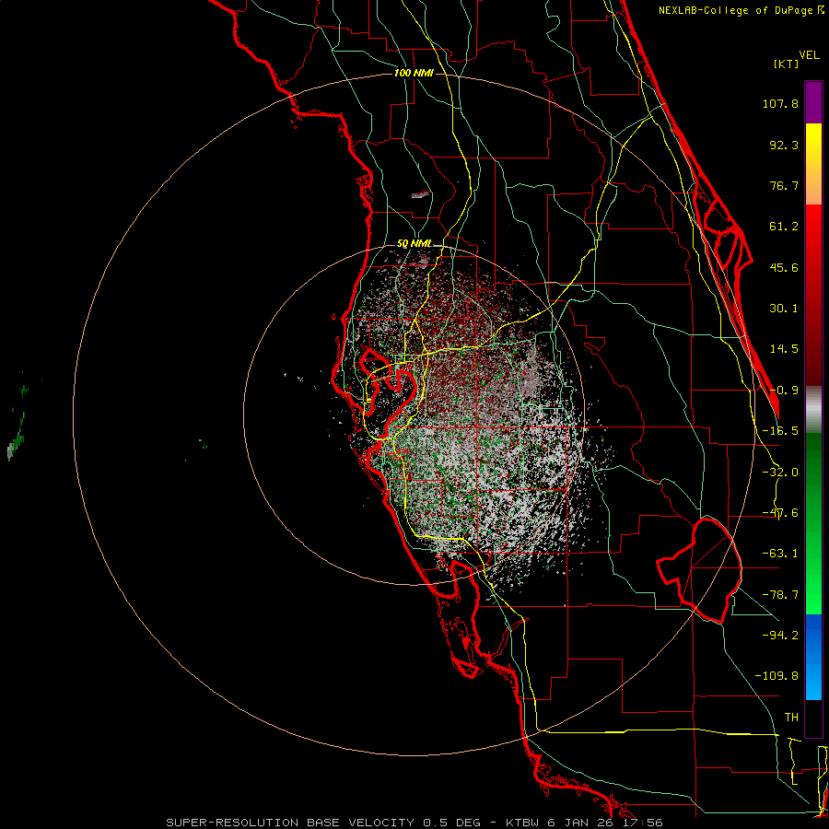Click the [KT] units label
829x829 pixels.
786,64
